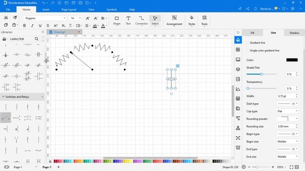Switch to the Fill tab

[x=252, y=33]
